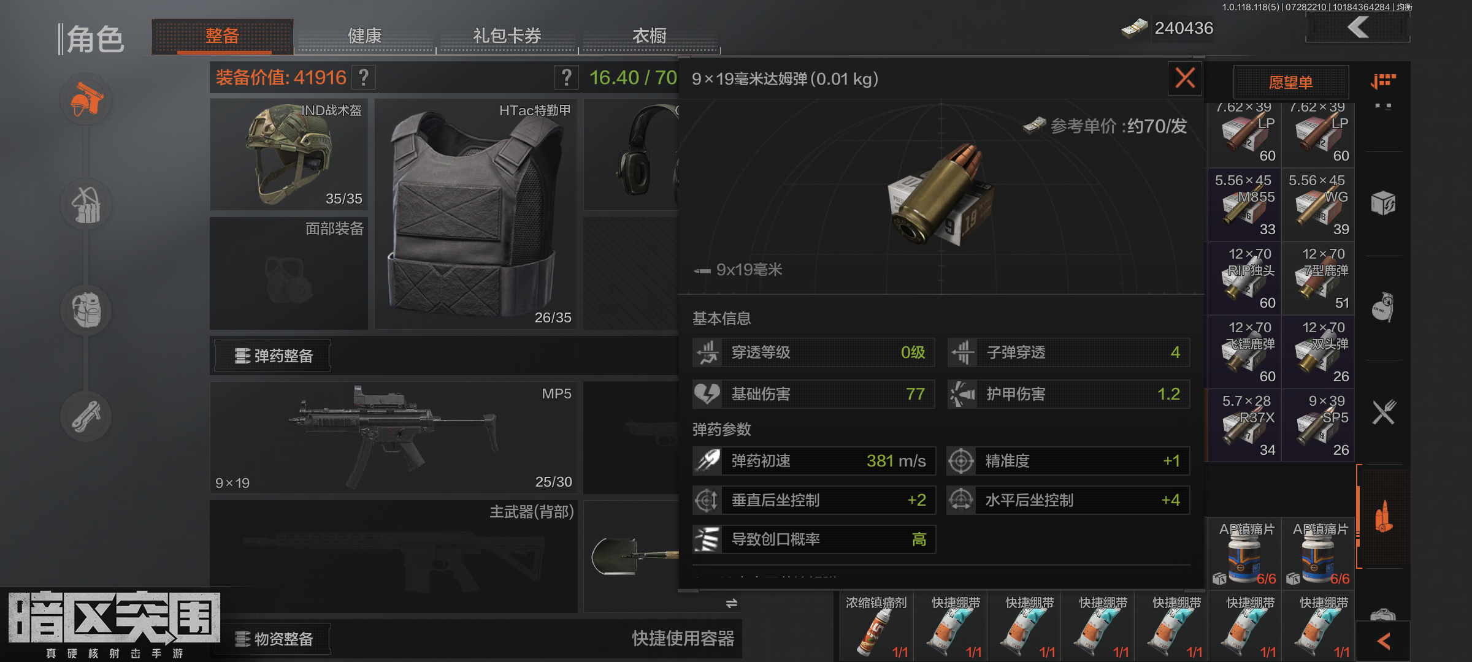The height and width of the screenshot is (662, 1472).
Task: Click the 弹药整备 button
Action: pyautogui.click(x=273, y=356)
